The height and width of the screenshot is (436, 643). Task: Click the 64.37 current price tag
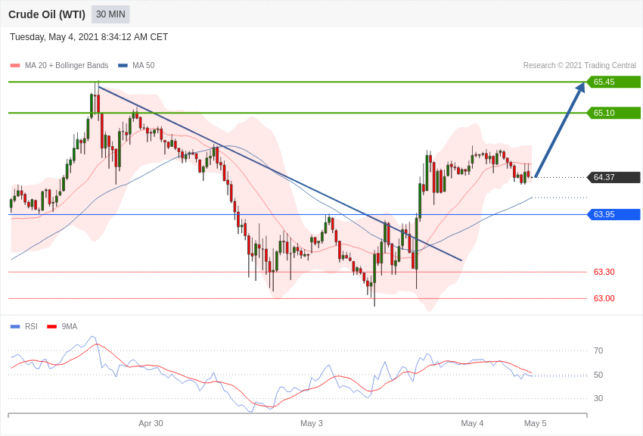coord(614,177)
